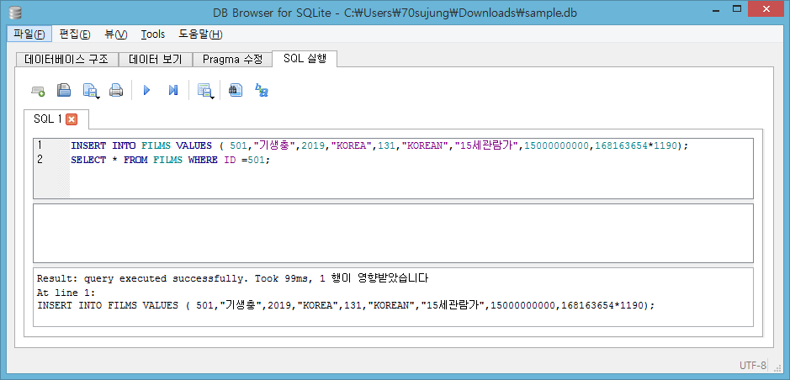The image size is (790, 380).
Task: Open the 뷰(V) menu
Action: point(116,34)
